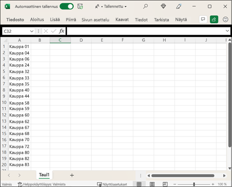Click the vertical scrollbar up arrow
The image size is (232, 187).
point(230,40)
